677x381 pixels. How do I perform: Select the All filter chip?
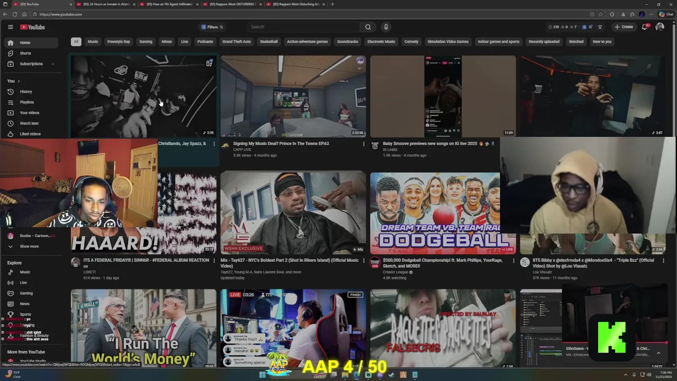click(x=76, y=41)
